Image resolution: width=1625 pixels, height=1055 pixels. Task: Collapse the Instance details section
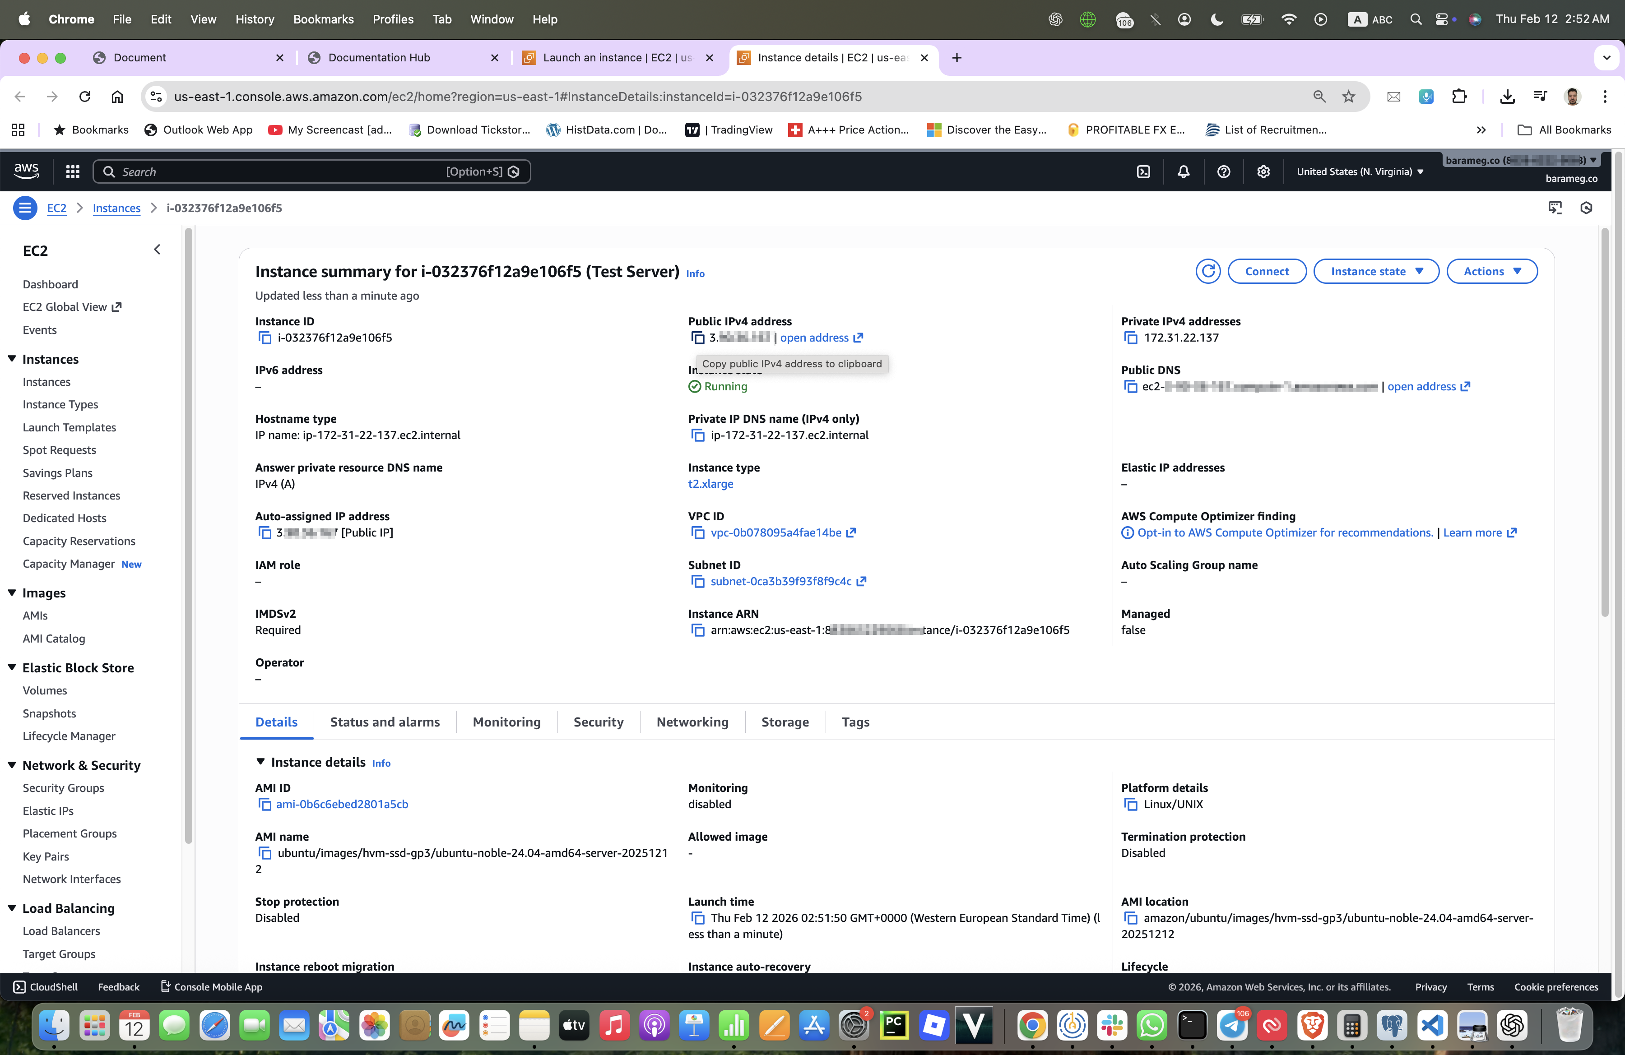260,762
